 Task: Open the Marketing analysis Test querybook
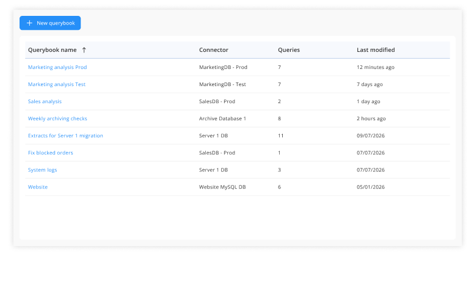57,84
